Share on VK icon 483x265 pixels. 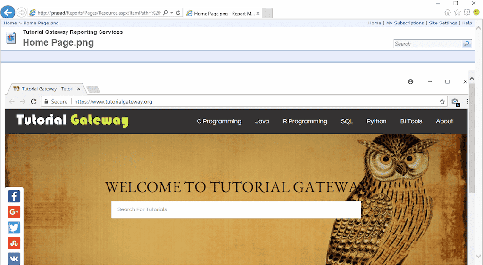14,258
